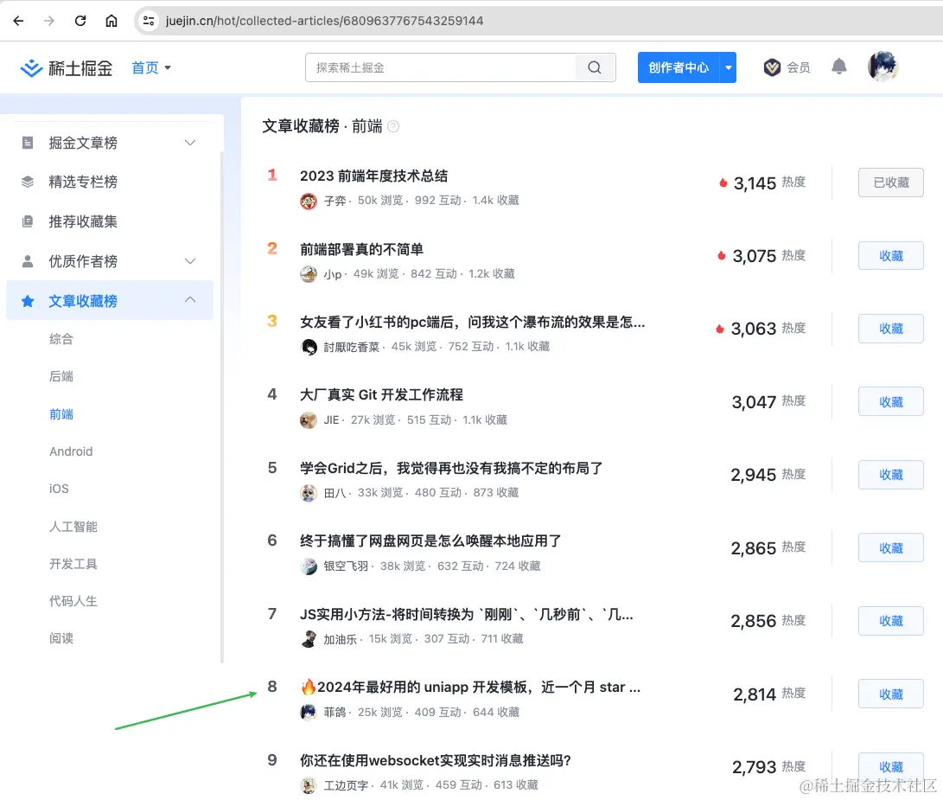
Task: Click 收藏 for 小红书 article
Action: [x=890, y=329]
